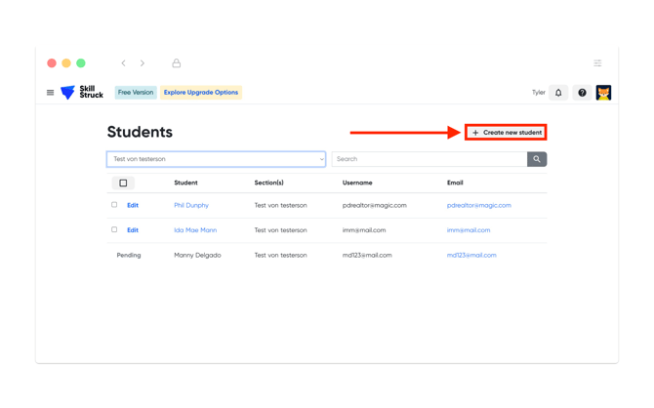Open the imm@mail.com email link

pos(469,230)
